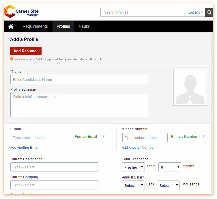The image size is (217, 199).
Task: Focus the email address field
Action: (41, 137)
